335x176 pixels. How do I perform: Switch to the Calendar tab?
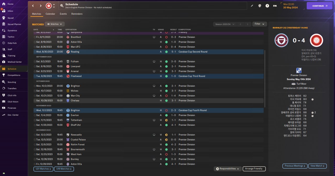coord(51,14)
